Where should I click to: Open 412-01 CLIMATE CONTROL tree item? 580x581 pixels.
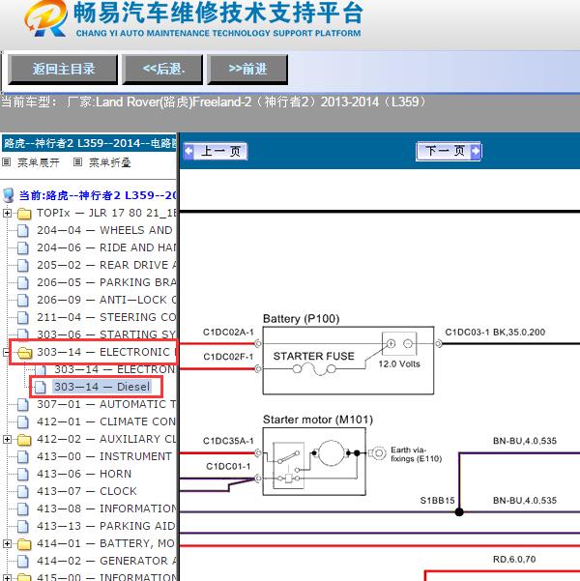(106, 421)
